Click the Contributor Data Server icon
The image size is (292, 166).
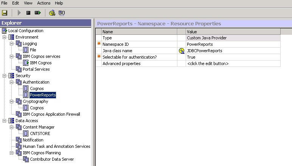(x=26, y=159)
